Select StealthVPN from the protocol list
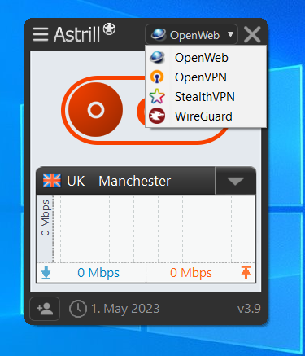Viewport: 305px width, 356px height. point(206,97)
